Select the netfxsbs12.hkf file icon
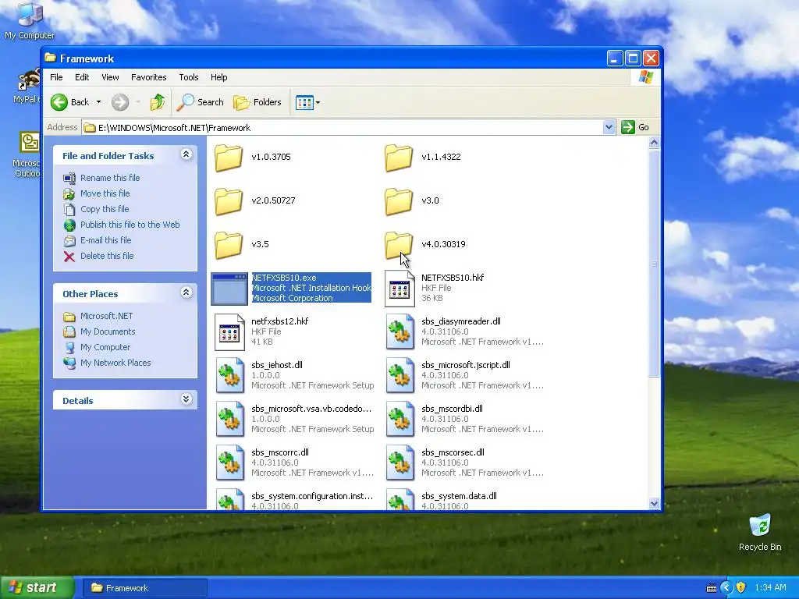Screen dimensions: 799x599 [229, 332]
